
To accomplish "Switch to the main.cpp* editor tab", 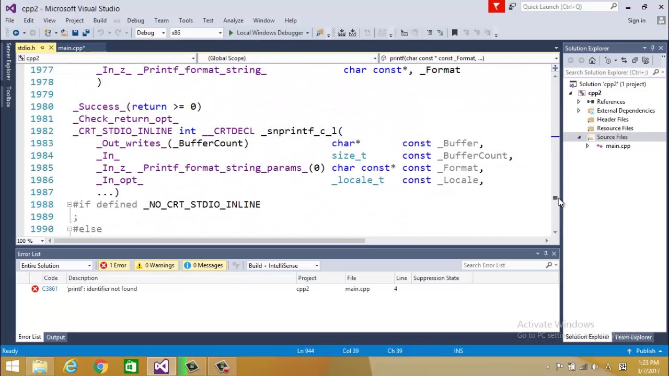I will [72, 48].
